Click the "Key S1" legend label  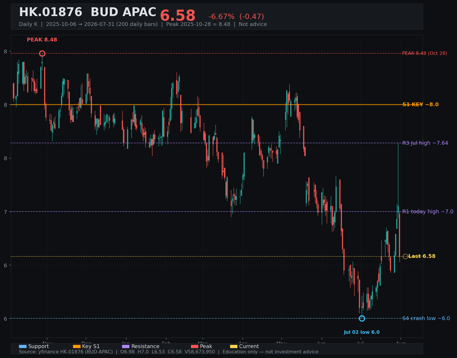(91, 346)
